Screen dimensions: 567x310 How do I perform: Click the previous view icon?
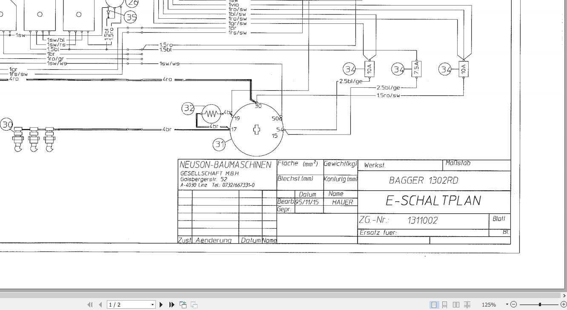tap(183, 304)
